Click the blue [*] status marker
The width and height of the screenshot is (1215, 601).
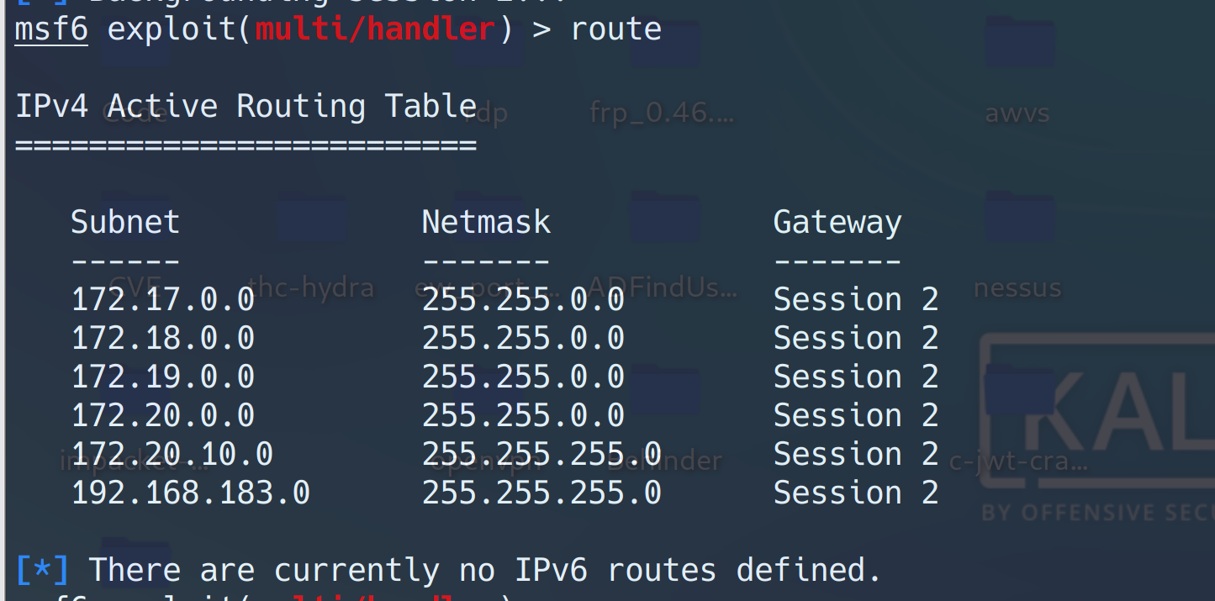coord(44,571)
